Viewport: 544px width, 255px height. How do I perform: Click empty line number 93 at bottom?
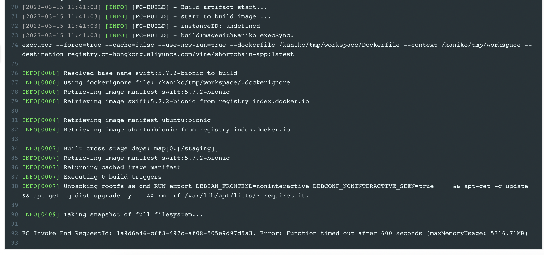[14, 243]
